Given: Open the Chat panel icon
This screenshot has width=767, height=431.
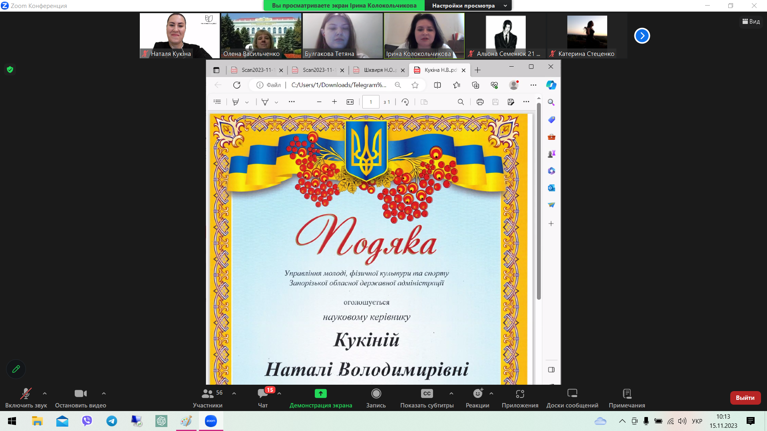Looking at the screenshot, I should pos(263,393).
